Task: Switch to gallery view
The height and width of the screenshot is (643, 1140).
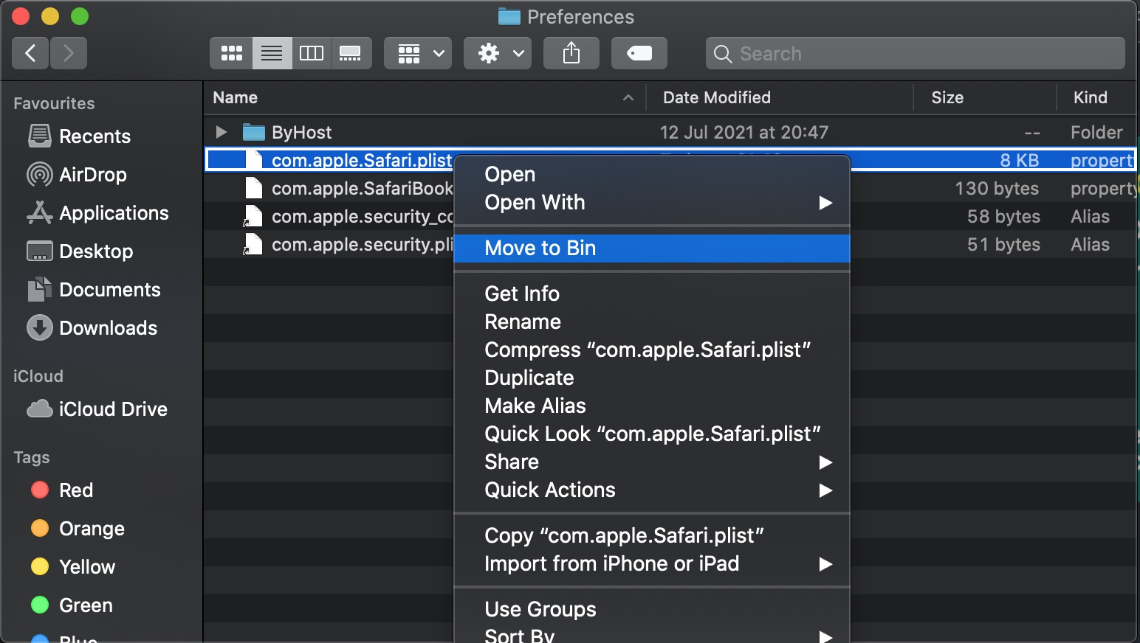Action: tap(351, 53)
